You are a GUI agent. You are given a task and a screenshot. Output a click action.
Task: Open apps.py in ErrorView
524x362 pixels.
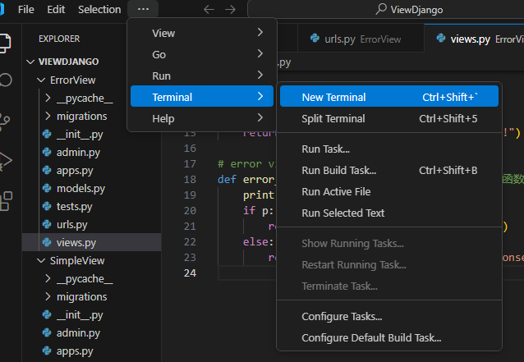(x=91, y=170)
